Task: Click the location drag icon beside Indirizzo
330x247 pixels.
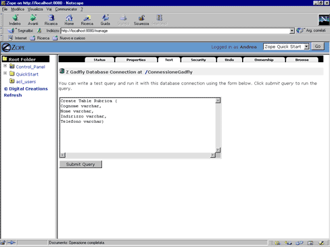Action: 40,30
